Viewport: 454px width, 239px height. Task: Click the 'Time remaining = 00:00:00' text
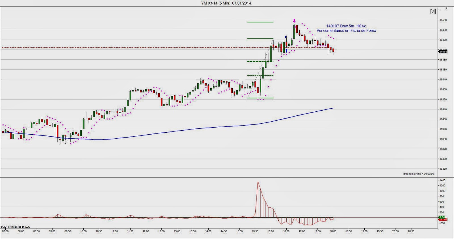click(418, 174)
